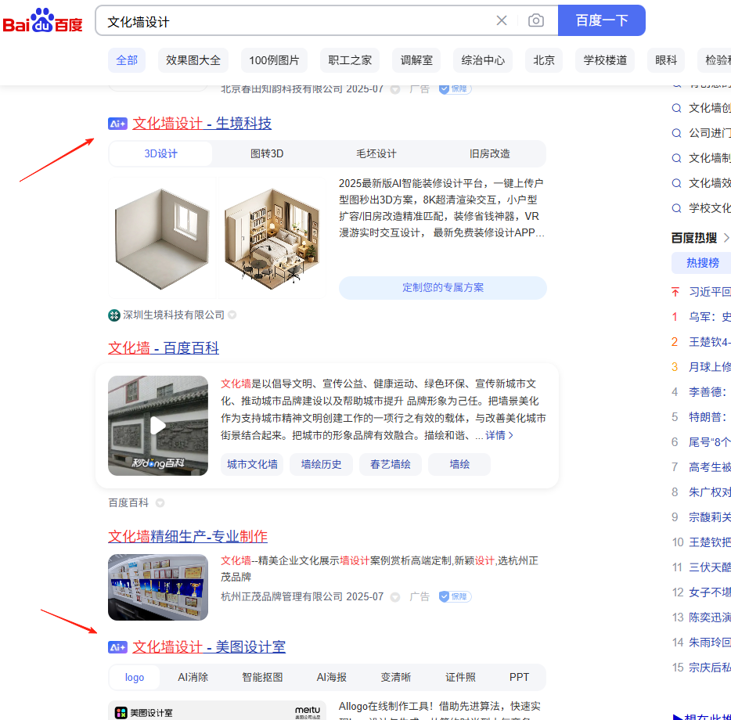Click 文化墙效 related search suggestion
Screen dimensions: 731x720
point(710,183)
